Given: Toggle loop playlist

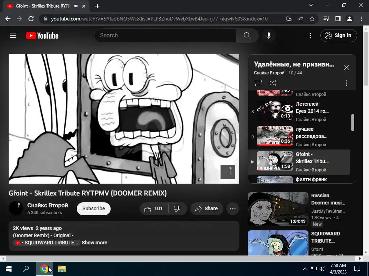Looking at the screenshot, I should (258, 83).
